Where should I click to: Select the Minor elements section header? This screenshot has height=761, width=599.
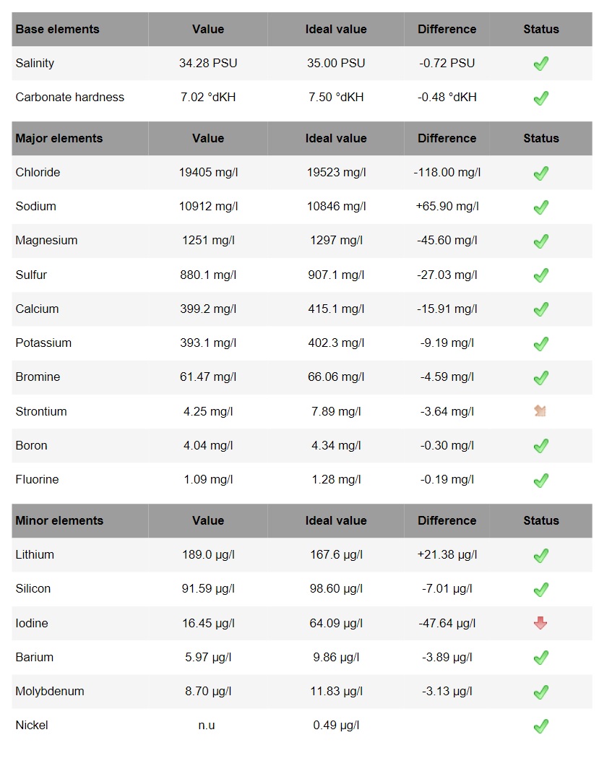[80, 520]
